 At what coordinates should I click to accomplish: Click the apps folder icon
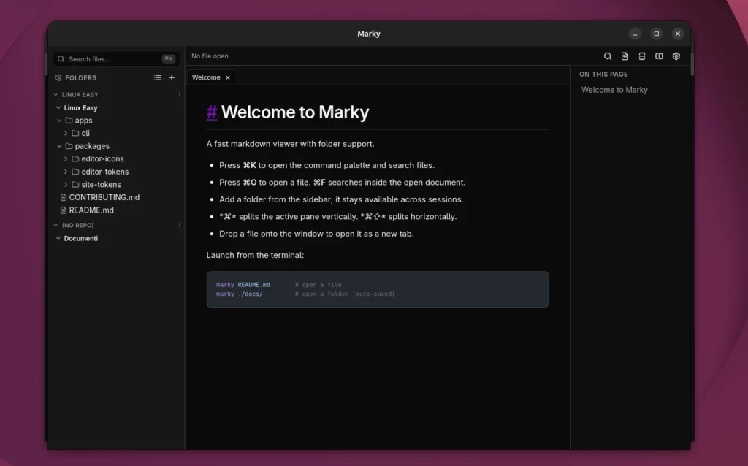[69, 121]
